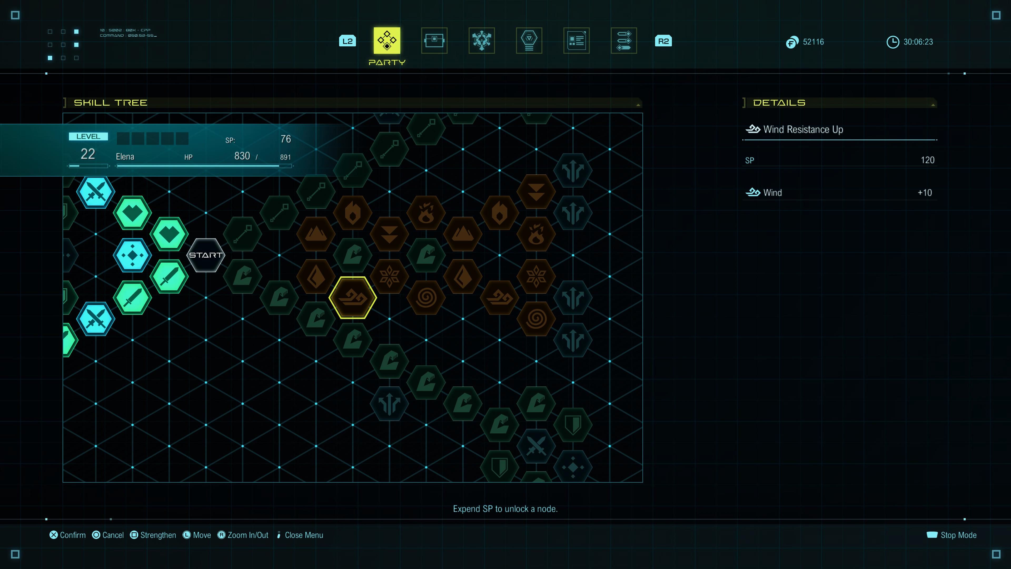Screen dimensions: 1011x569
Task: Open the lightbulb hints tab icon
Action: [529, 41]
